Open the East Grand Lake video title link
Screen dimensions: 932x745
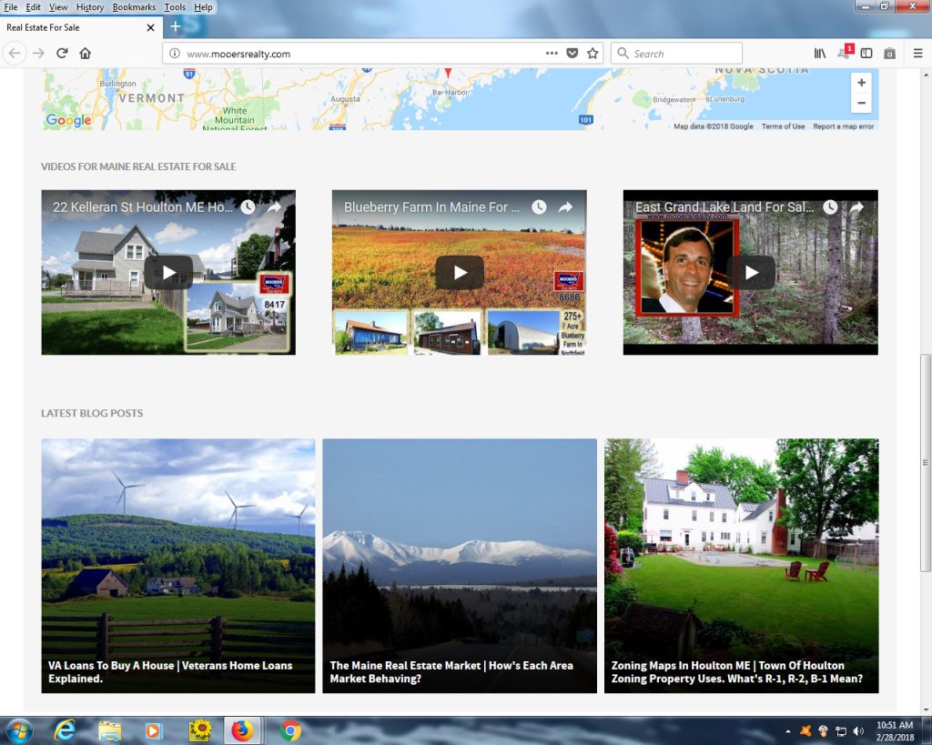[x=724, y=207]
